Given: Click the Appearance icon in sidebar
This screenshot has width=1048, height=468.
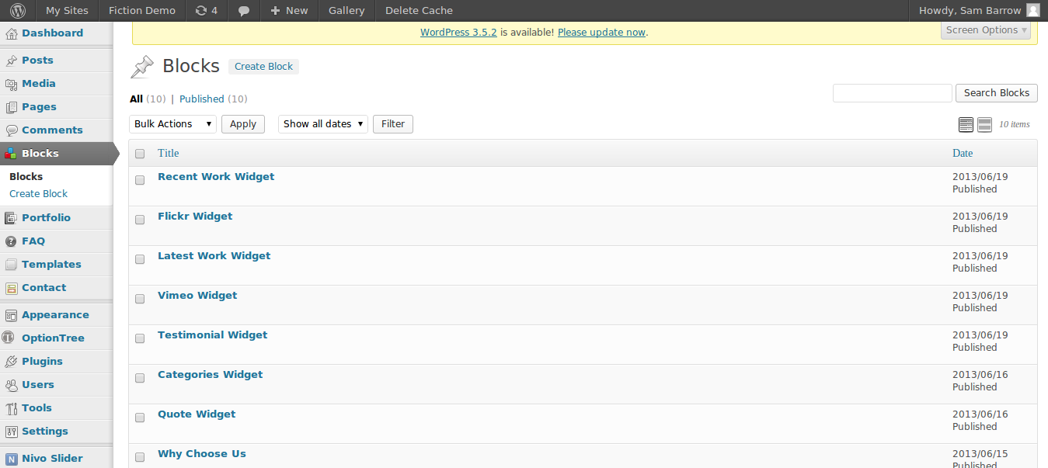Looking at the screenshot, I should (x=11, y=315).
